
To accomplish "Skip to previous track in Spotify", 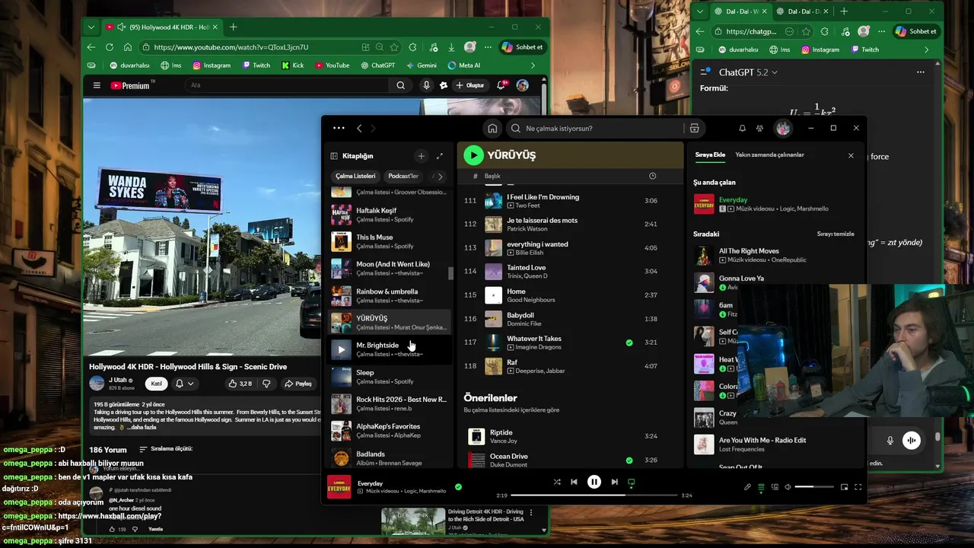I will [574, 482].
